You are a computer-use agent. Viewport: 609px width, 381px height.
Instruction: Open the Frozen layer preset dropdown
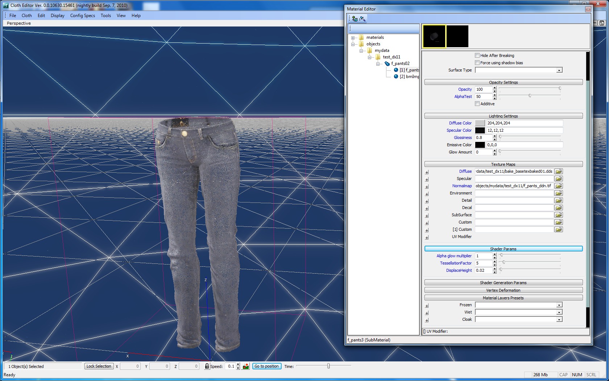pyautogui.click(x=559, y=305)
